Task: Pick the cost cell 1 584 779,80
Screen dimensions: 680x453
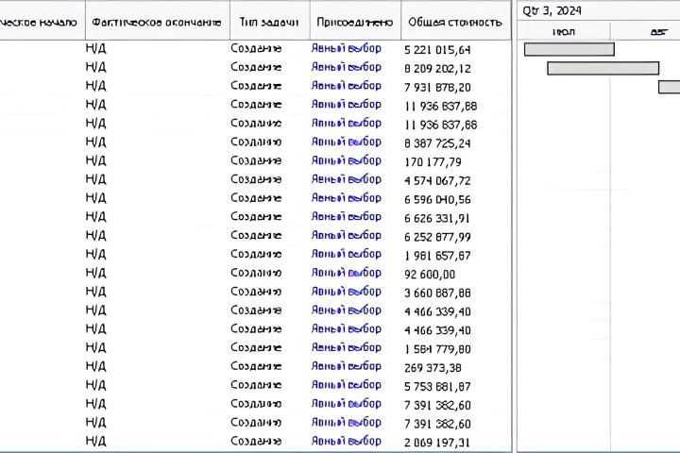Action: click(x=437, y=349)
